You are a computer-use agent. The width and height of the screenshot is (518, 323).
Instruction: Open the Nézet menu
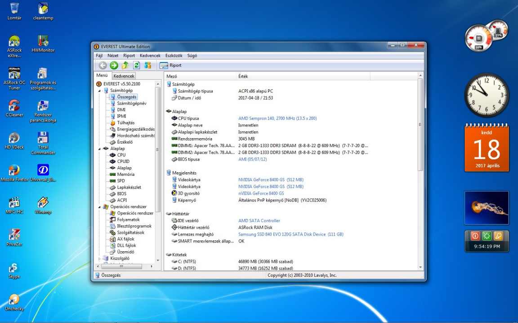[x=113, y=56]
